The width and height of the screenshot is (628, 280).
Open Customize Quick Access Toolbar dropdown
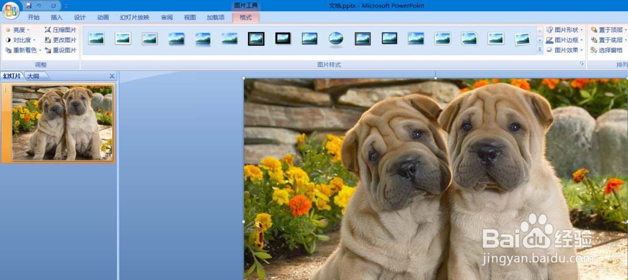pyautogui.click(x=66, y=6)
